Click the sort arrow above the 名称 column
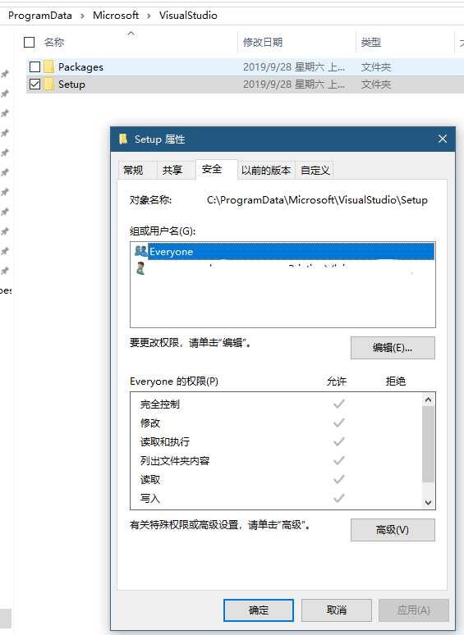Screen dimensions: 464x635 point(131,33)
